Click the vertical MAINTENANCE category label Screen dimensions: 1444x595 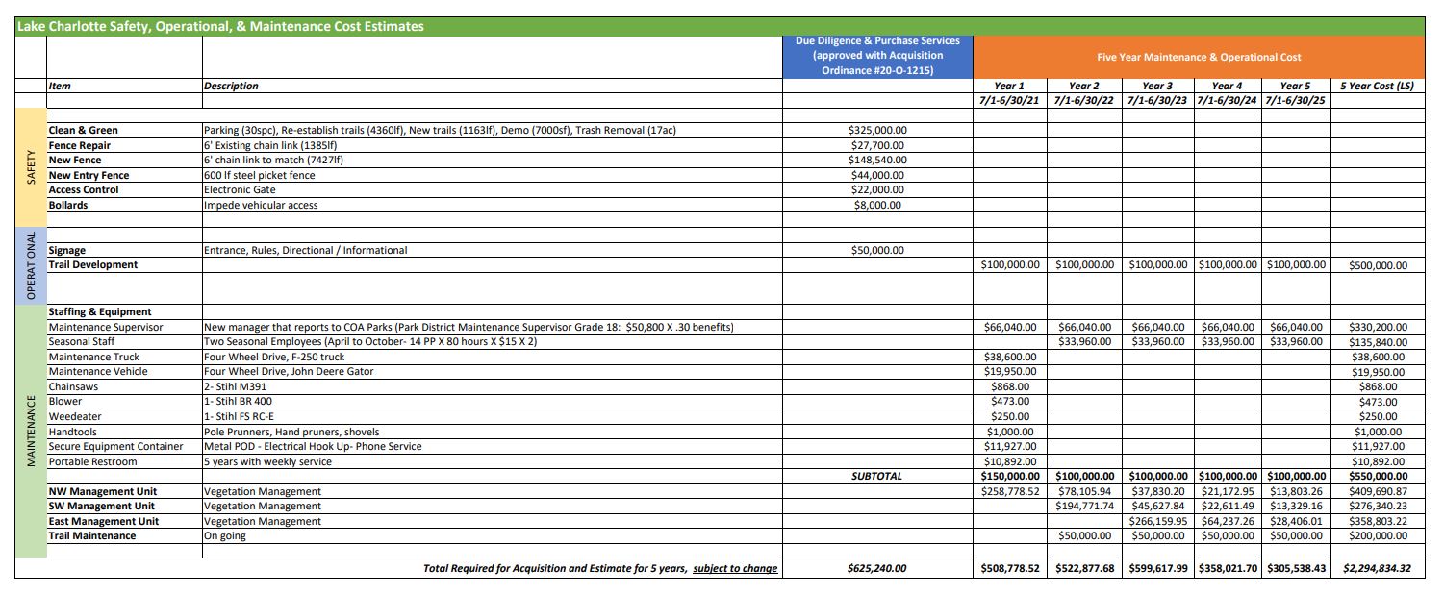click(x=31, y=431)
